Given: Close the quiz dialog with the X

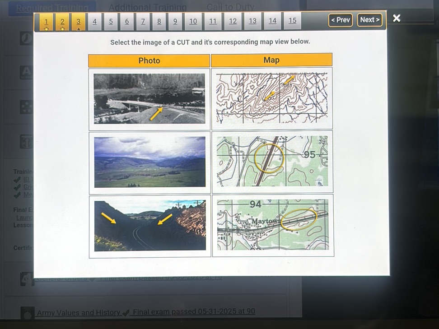Looking at the screenshot, I should coord(397,18).
